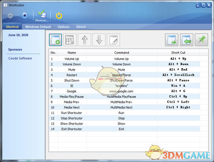This screenshot has width=214, height=162.
Task: Click the Stop button in toolbar
Action: (25, 15)
